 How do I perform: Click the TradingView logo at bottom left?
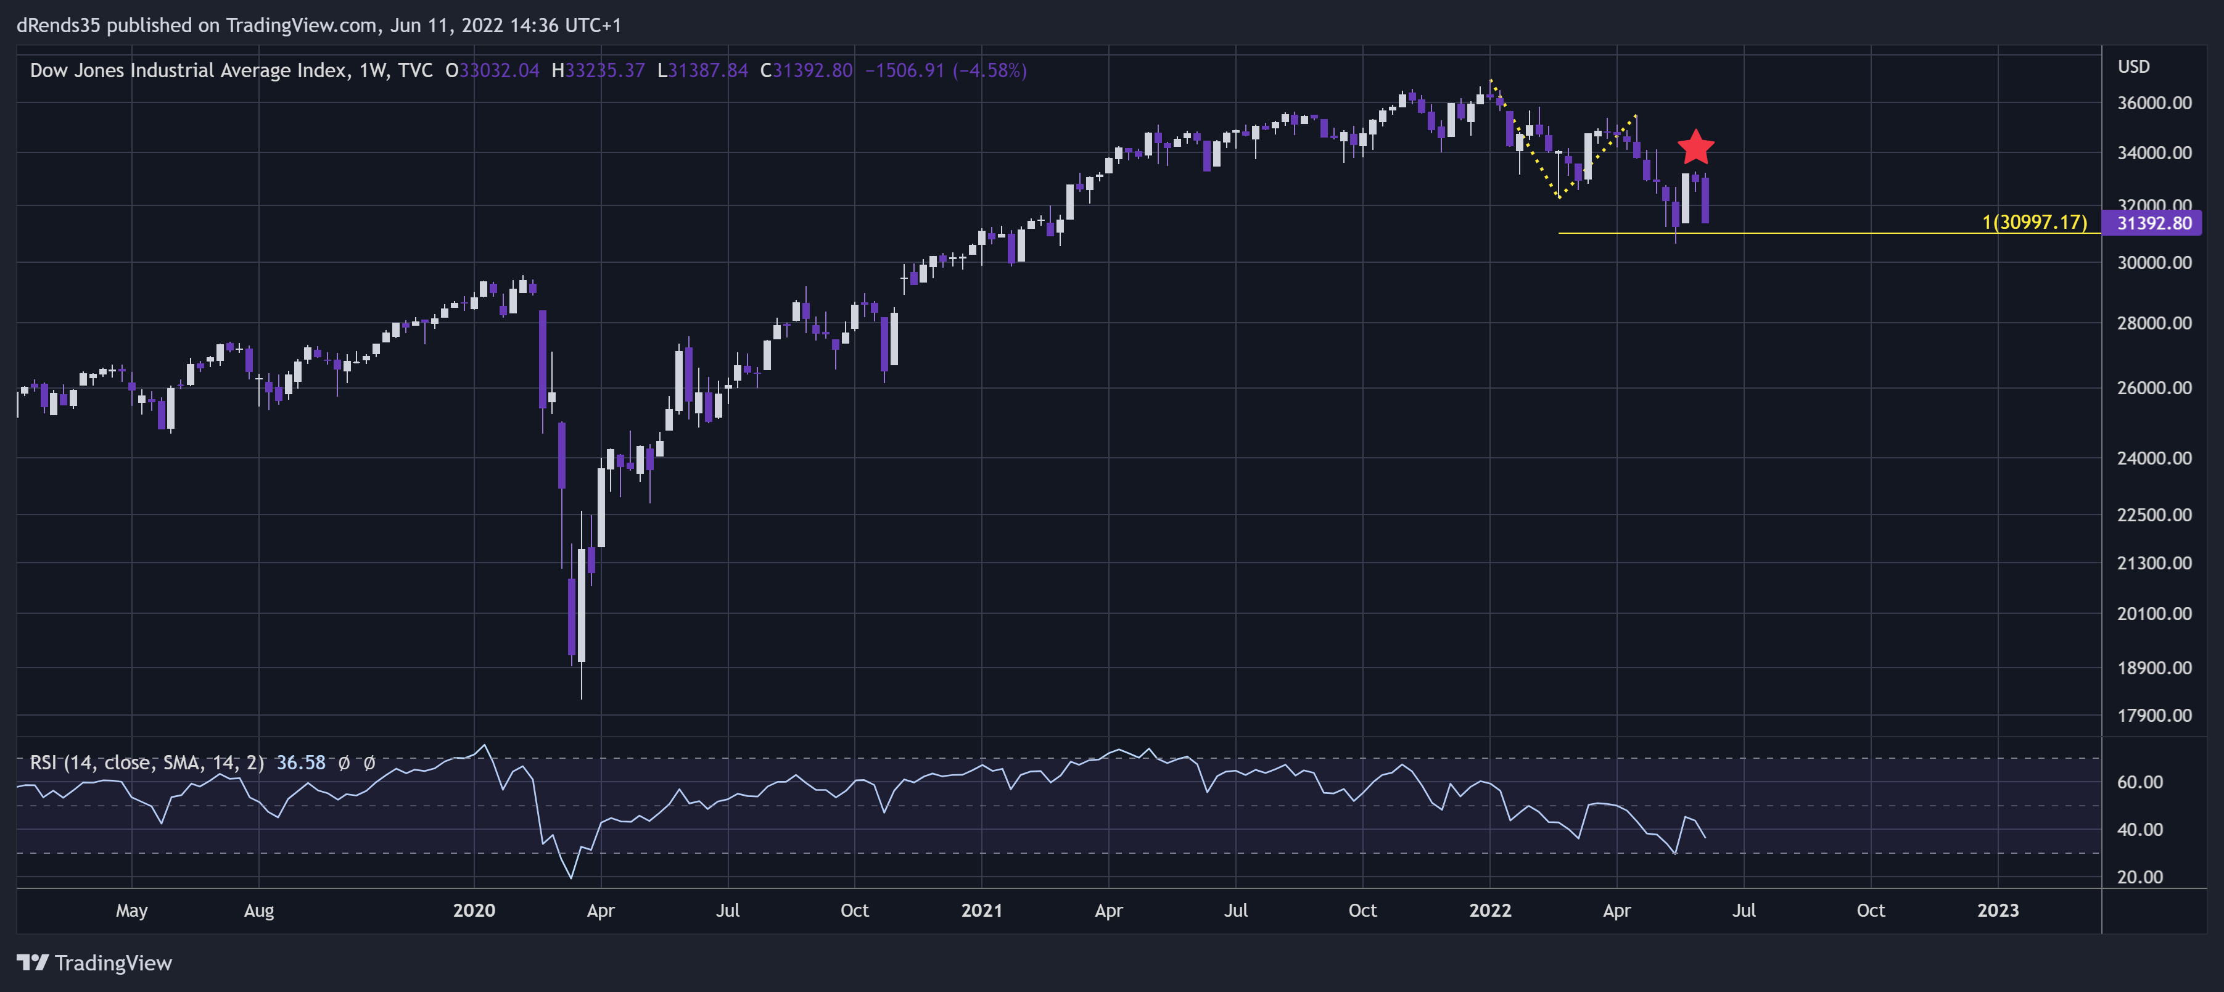[x=94, y=962]
